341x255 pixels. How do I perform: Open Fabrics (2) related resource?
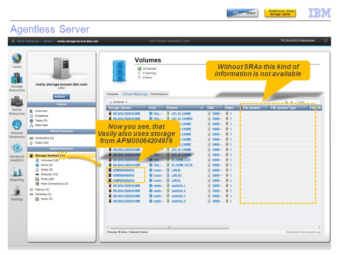pos(42,190)
